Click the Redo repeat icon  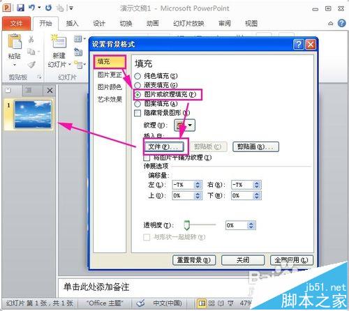(x=49, y=8)
